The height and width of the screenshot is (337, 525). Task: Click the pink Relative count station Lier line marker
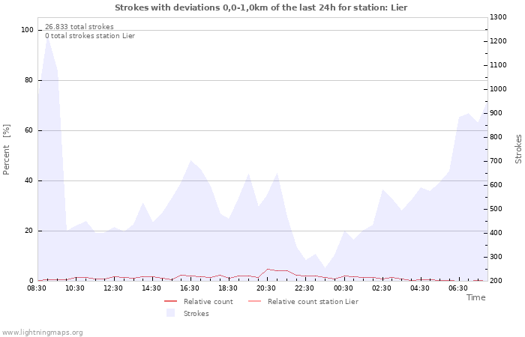coord(254,302)
